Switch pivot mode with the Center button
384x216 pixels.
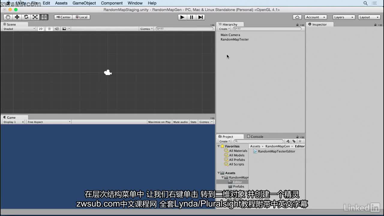point(63,17)
